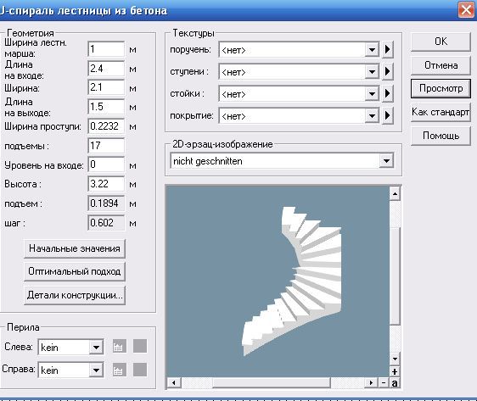477x401 pixels.
Task: Click the left railing edit icon
Action: pyautogui.click(x=120, y=346)
